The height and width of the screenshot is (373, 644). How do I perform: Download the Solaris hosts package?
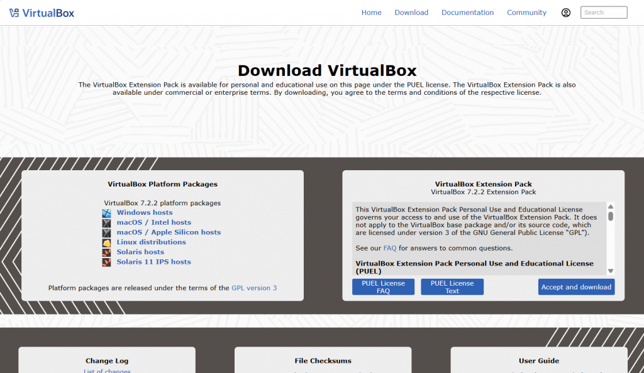point(140,252)
